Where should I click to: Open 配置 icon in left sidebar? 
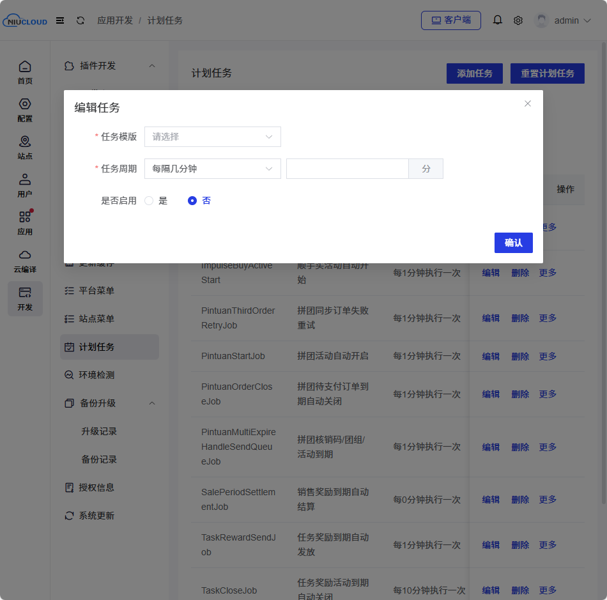tap(25, 110)
